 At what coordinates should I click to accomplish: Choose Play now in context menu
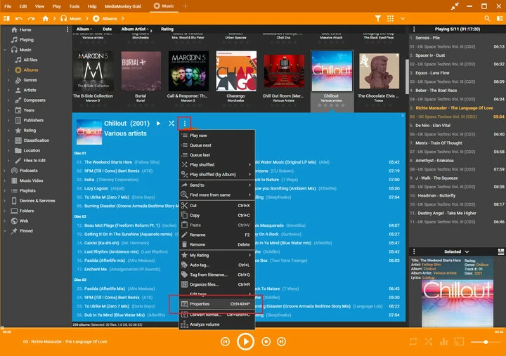(x=217, y=136)
